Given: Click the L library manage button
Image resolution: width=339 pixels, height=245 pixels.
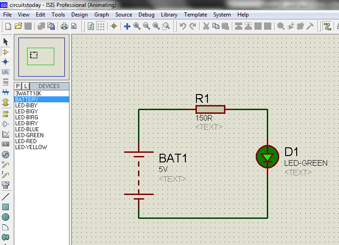Looking at the screenshot, I should point(26,86).
